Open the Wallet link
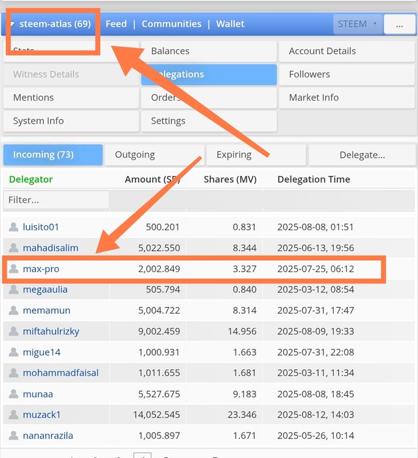 [230, 24]
